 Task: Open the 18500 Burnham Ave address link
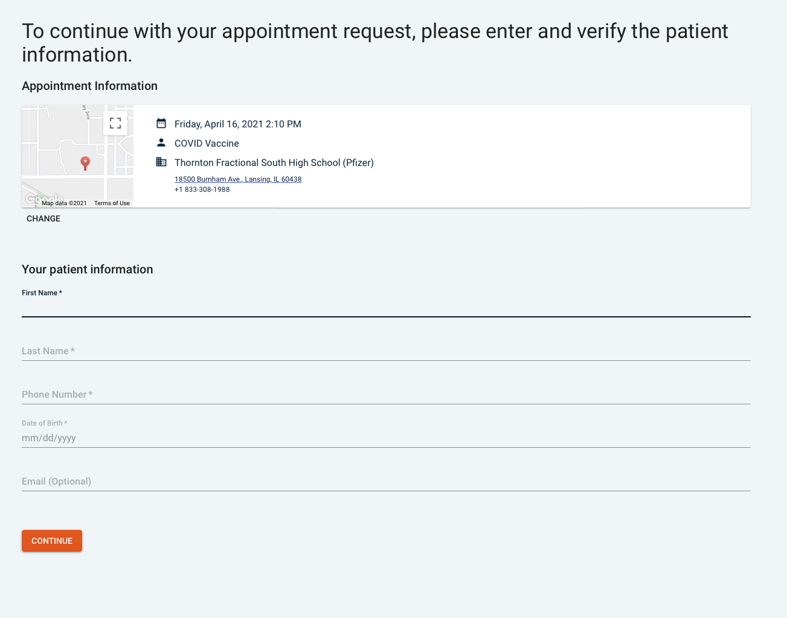click(238, 179)
